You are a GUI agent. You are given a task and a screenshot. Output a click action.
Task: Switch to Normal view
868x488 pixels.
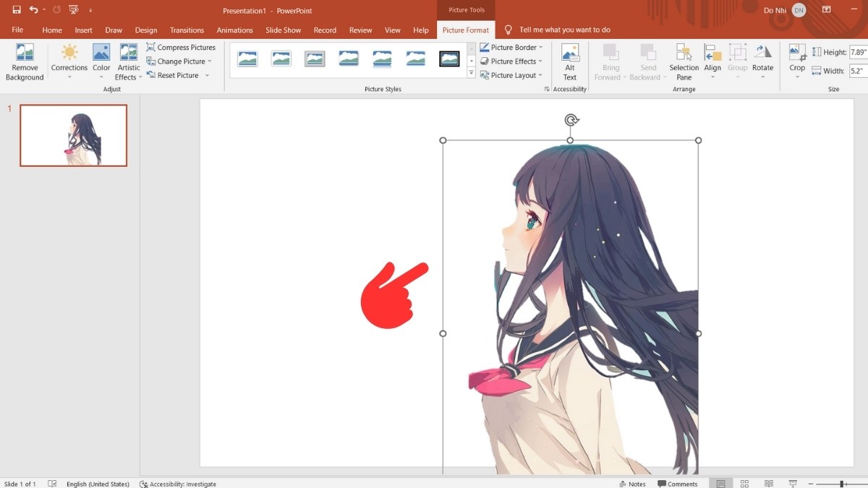720,484
